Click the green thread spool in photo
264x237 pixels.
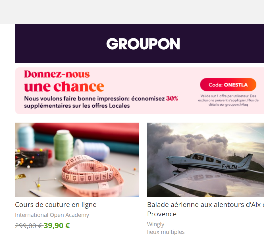point(63,145)
